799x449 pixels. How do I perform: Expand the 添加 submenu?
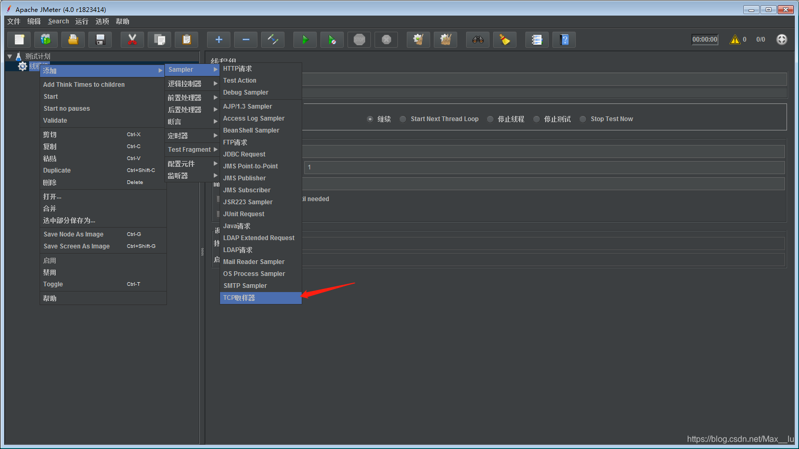tap(103, 71)
